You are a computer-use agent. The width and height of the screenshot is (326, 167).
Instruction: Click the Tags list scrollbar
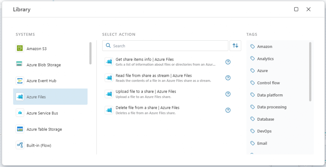click(x=310, y=72)
